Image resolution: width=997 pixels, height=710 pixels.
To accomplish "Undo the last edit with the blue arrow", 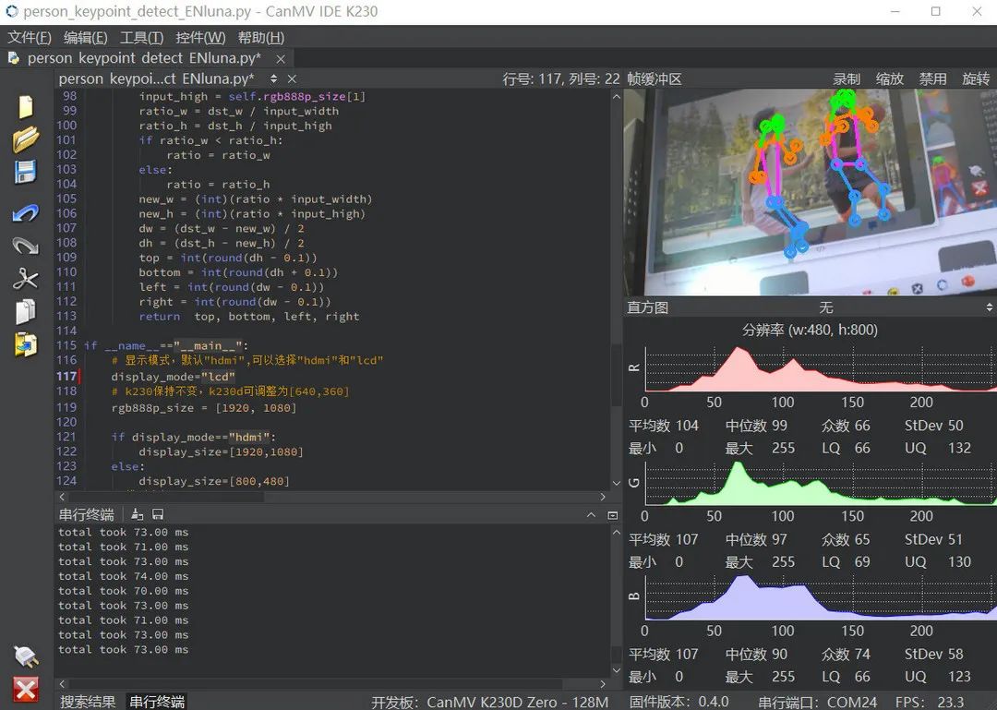I will tap(25, 213).
